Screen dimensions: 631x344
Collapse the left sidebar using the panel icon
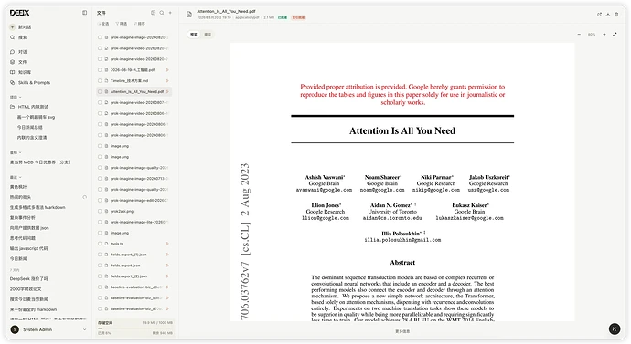pos(84,13)
